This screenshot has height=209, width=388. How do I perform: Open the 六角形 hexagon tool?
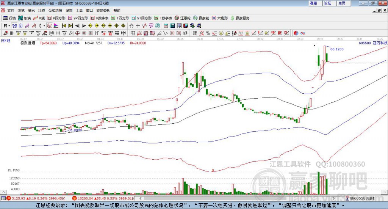tap(220, 18)
